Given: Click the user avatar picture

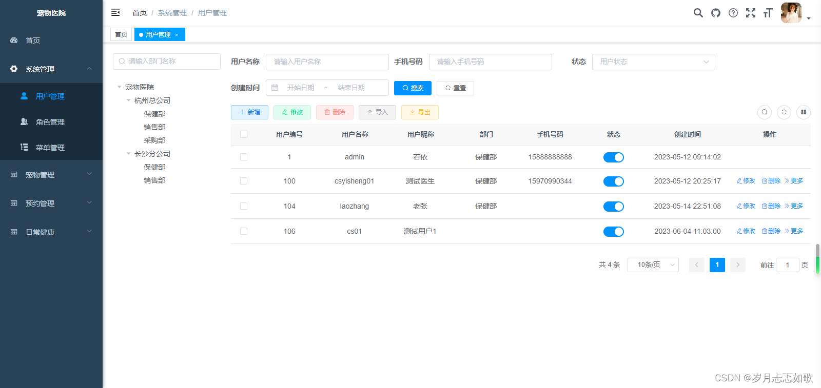Looking at the screenshot, I should tap(791, 13).
